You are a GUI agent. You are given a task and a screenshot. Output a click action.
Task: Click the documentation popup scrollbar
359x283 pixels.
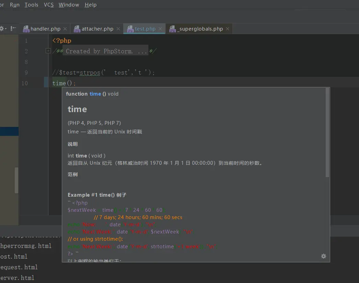point(327,132)
